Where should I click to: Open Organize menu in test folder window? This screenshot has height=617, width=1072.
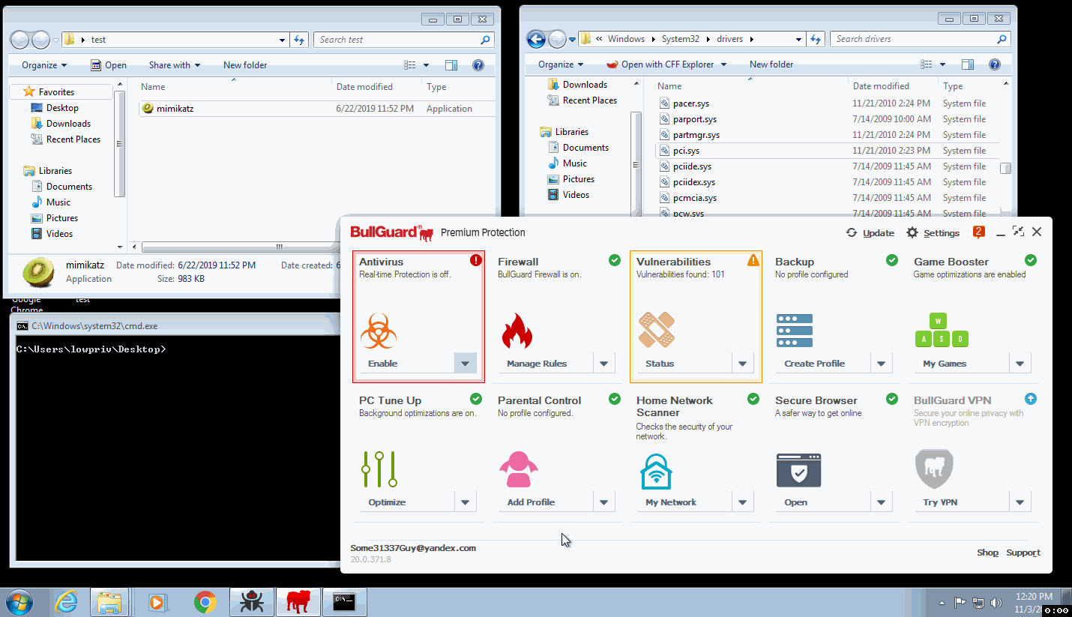pyautogui.click(x=44, y=65)
